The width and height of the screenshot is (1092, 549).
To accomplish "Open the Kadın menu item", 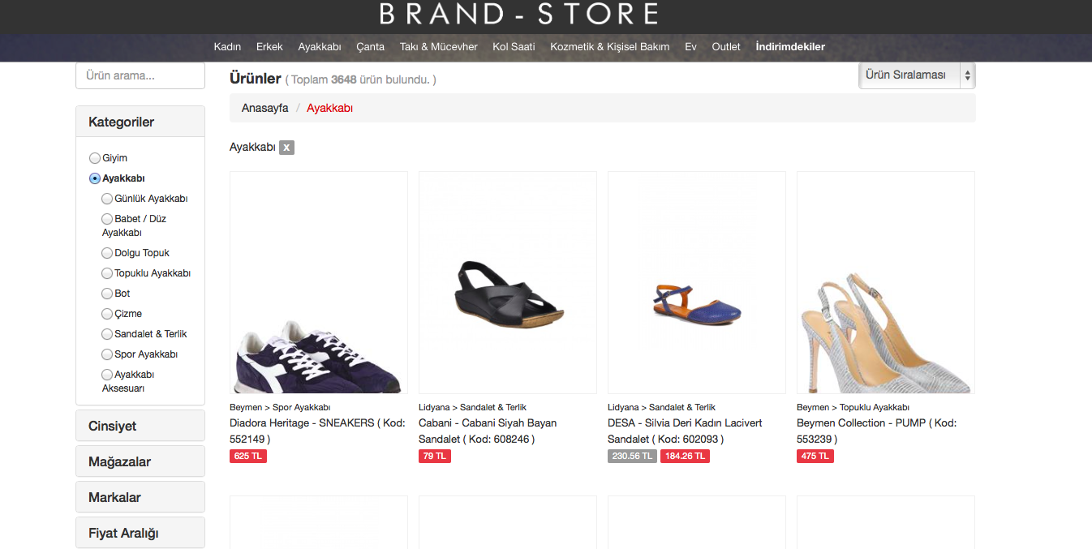I will point(227,47).
